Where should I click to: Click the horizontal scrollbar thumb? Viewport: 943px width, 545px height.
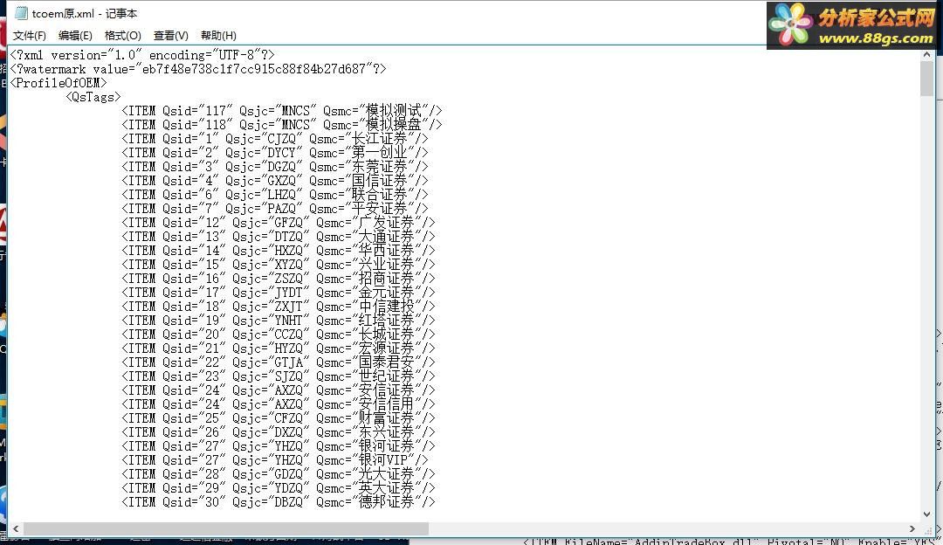click(x=225, y=528)
